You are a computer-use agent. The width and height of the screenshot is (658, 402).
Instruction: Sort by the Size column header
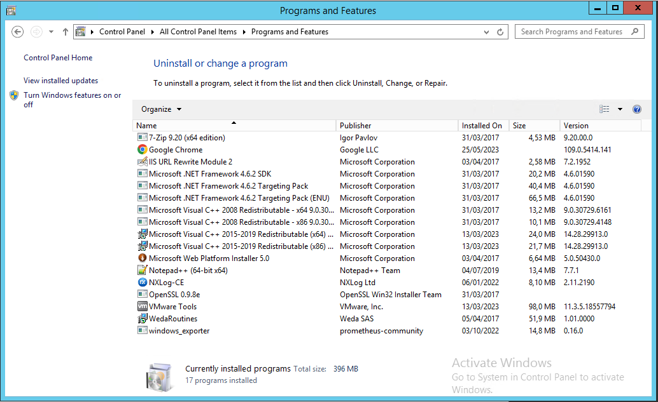tap(534, 125)
